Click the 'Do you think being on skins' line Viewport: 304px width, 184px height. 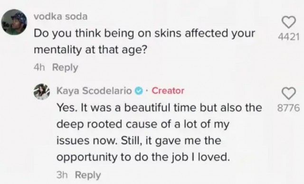click(144, 34)
